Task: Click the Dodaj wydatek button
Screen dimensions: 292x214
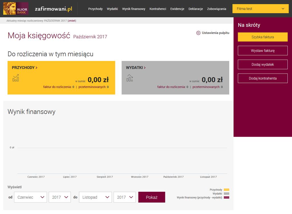Action: 263,64
